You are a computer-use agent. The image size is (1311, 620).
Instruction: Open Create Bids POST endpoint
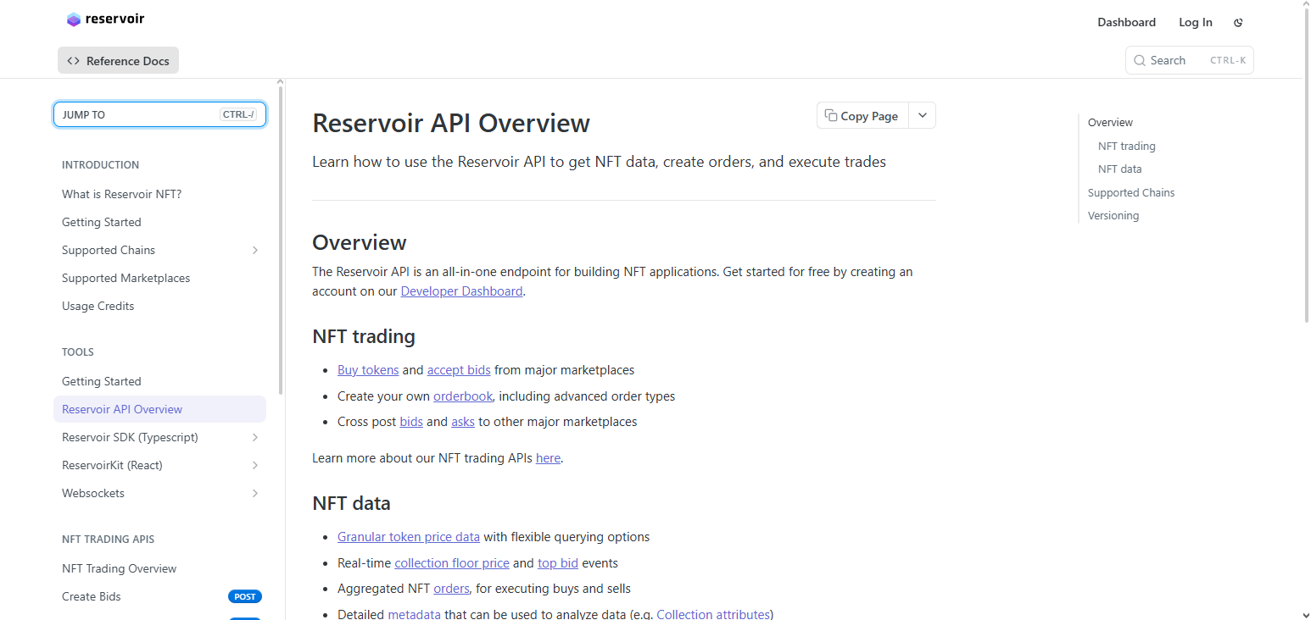159,596
